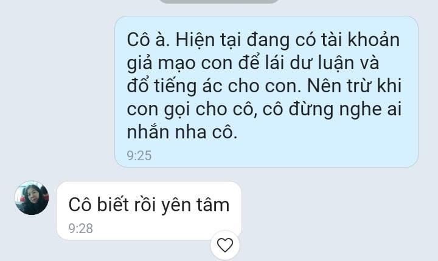The image size is (438, 261).
Task: Click the phrase 'đừng nghe ai'
Action: [346, 110]
